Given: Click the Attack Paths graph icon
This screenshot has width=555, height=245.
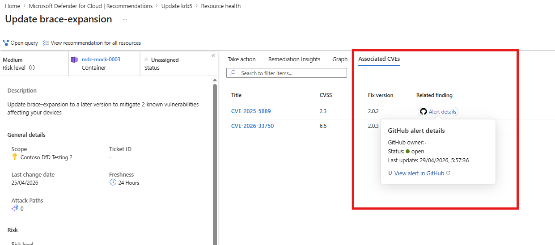Looking at the screenshot, I should (15, 208).
